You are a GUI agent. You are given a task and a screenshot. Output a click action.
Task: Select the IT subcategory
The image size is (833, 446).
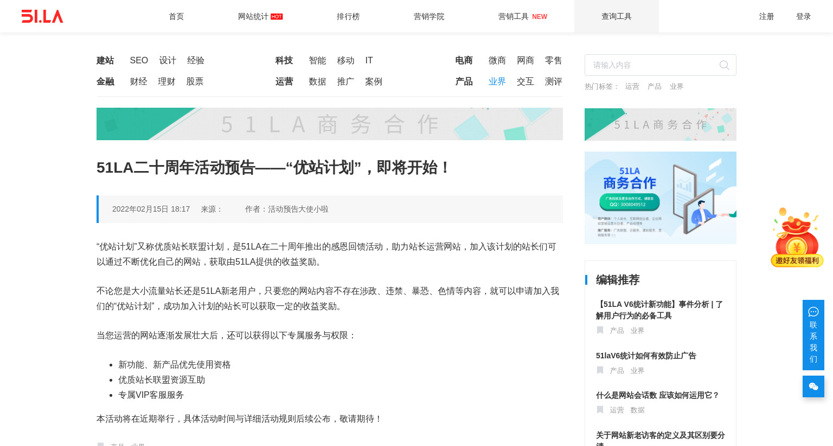click(x=369, y=61)
